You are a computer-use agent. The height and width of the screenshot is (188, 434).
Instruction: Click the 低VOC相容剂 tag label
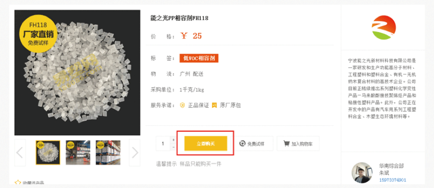coord(199,58)
